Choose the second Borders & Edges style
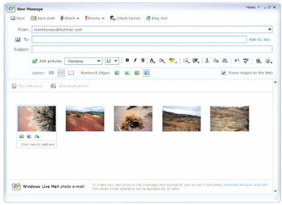The height and width of the screenshot is (205, 282). click(127, 73)
